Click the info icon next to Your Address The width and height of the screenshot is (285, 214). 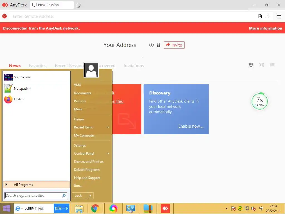(x=151, y=45)
